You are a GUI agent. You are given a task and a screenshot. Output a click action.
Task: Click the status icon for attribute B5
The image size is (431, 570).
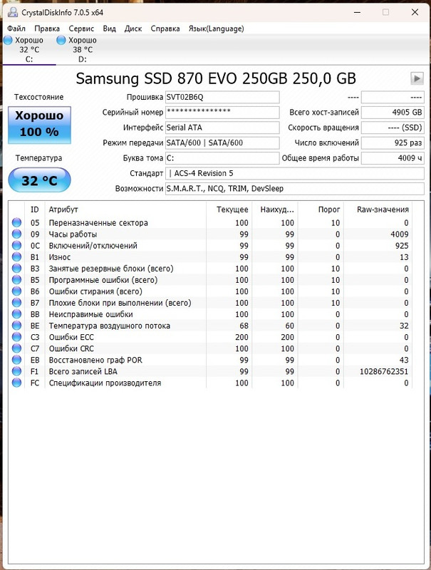point(16,279)
